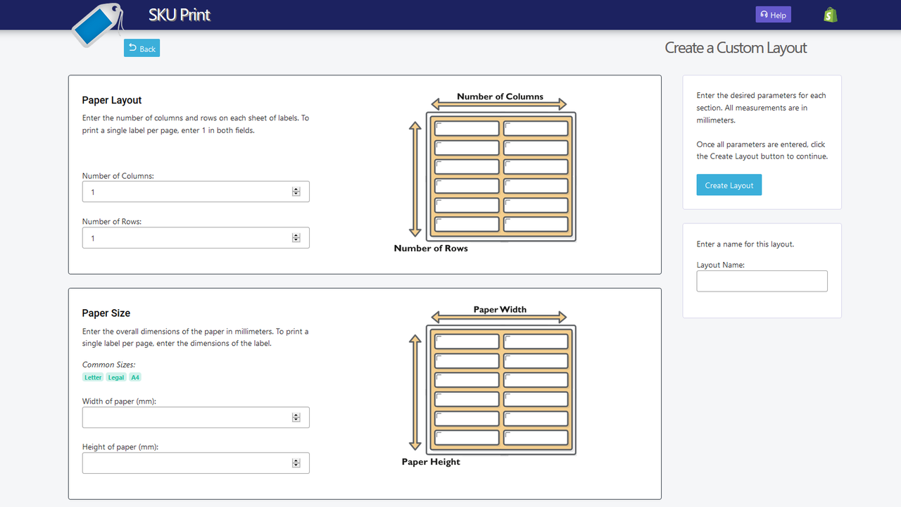Decrement Number of Rows with down stepper
Screen dimensions: 901x507
(x=296, y=240)
